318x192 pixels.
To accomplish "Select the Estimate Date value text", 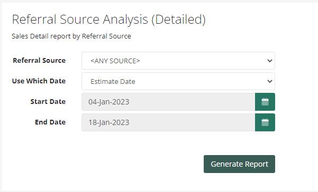I will pyautogui.click(x=113, y=81).
